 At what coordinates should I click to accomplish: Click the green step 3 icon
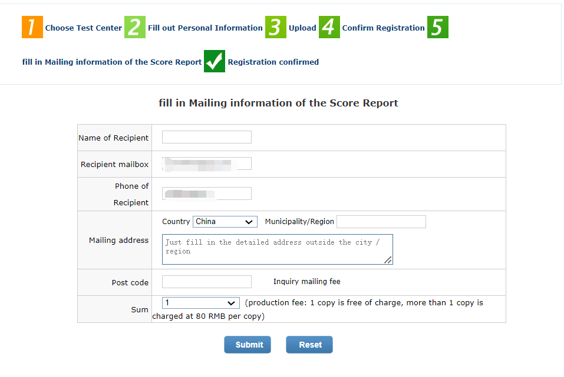(x=276, y=28)
